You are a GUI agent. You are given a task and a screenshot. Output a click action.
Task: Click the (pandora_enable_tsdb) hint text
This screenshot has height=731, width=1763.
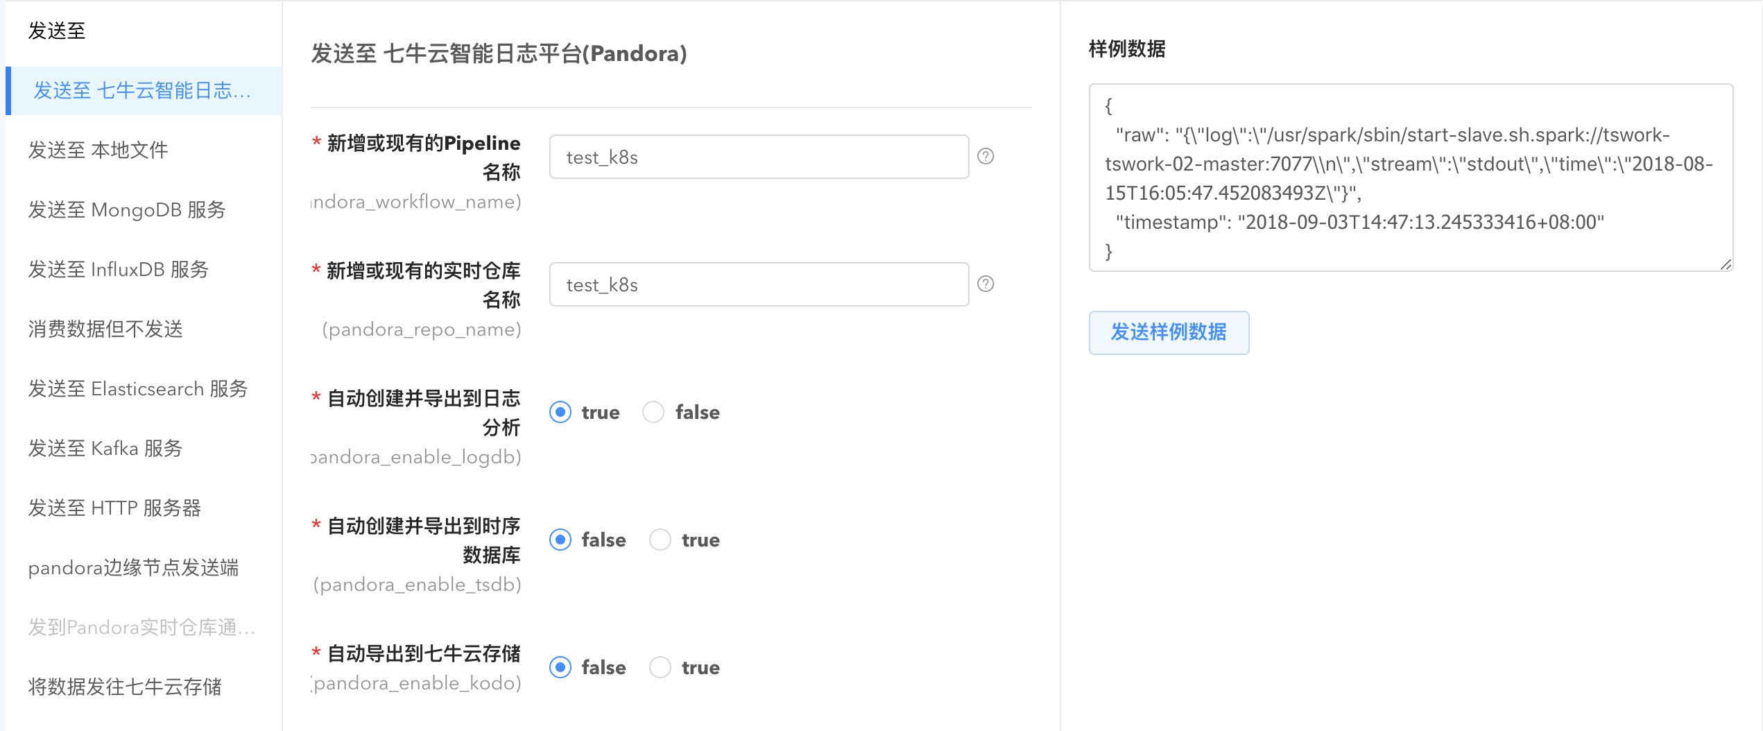click(x=417, y=585)
